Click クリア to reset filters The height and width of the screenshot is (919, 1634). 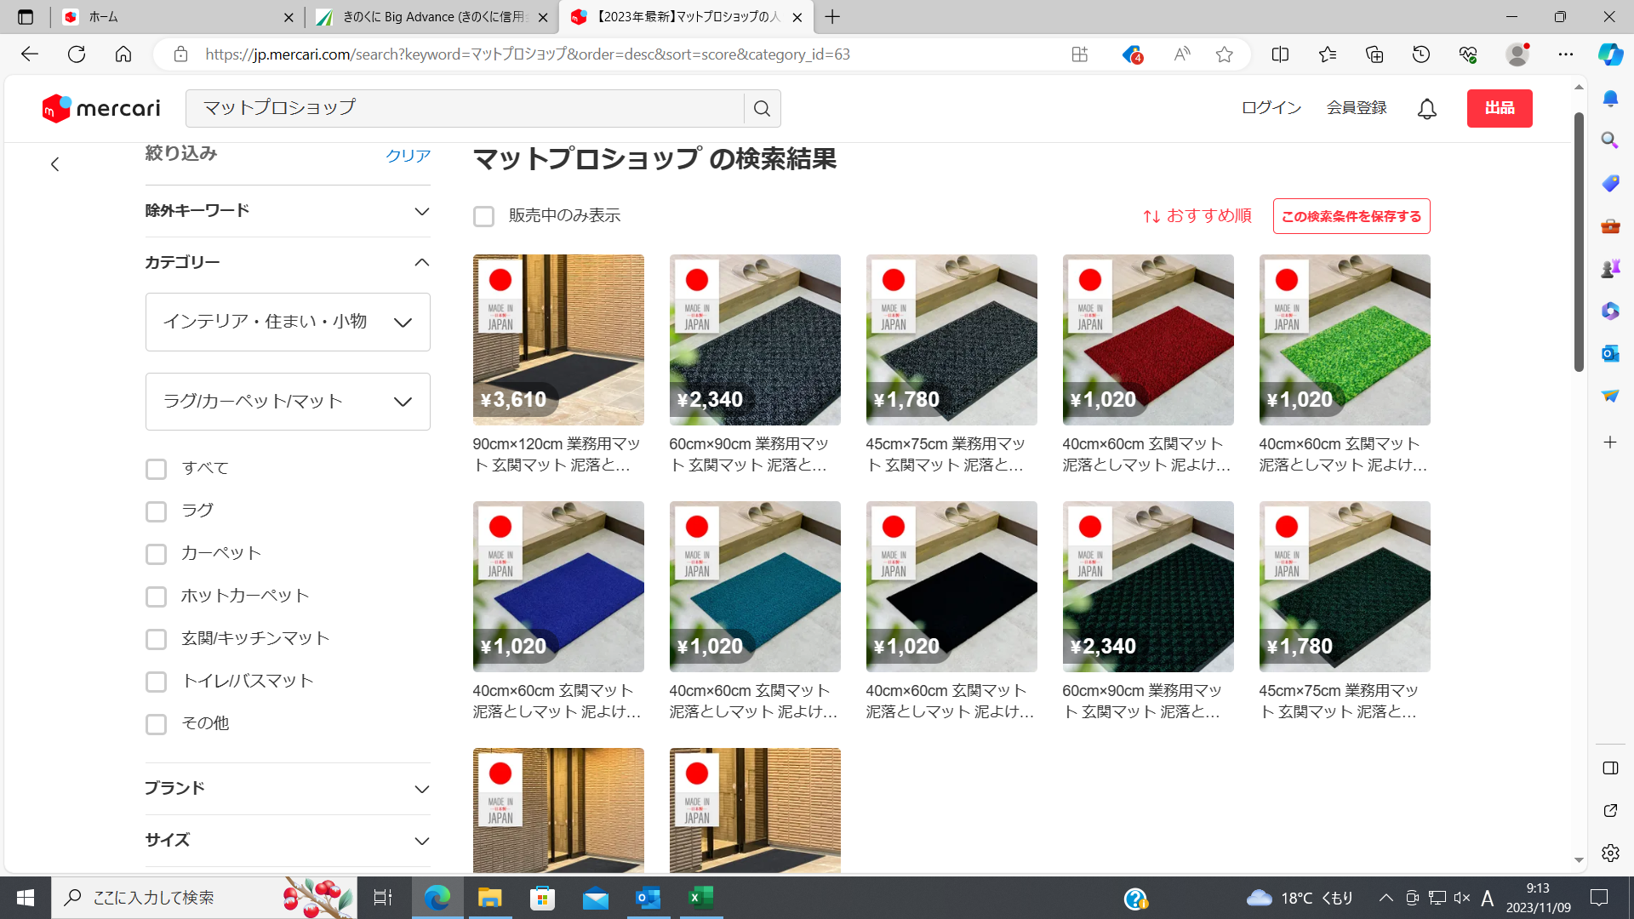pyautogui.click(x=408, y=156)
